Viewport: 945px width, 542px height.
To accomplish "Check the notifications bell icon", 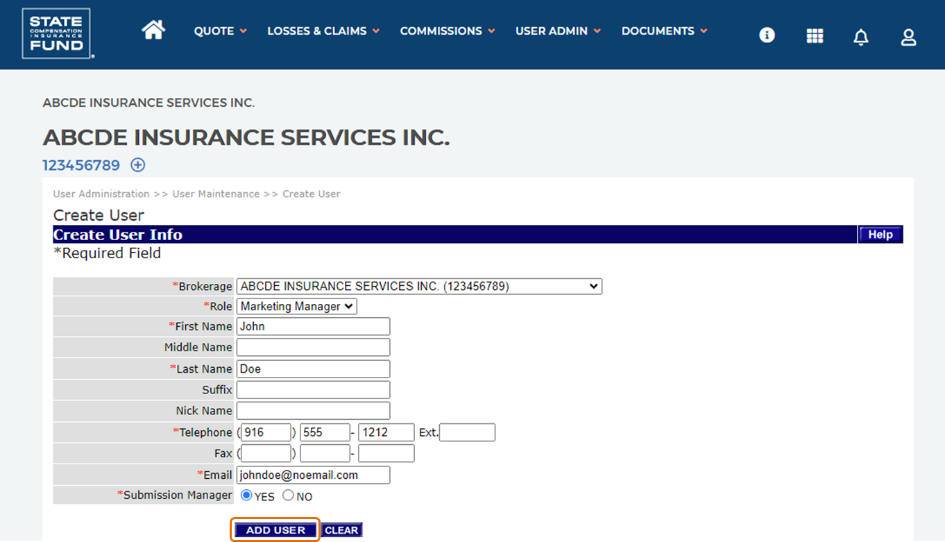I will tap(860, 37).
